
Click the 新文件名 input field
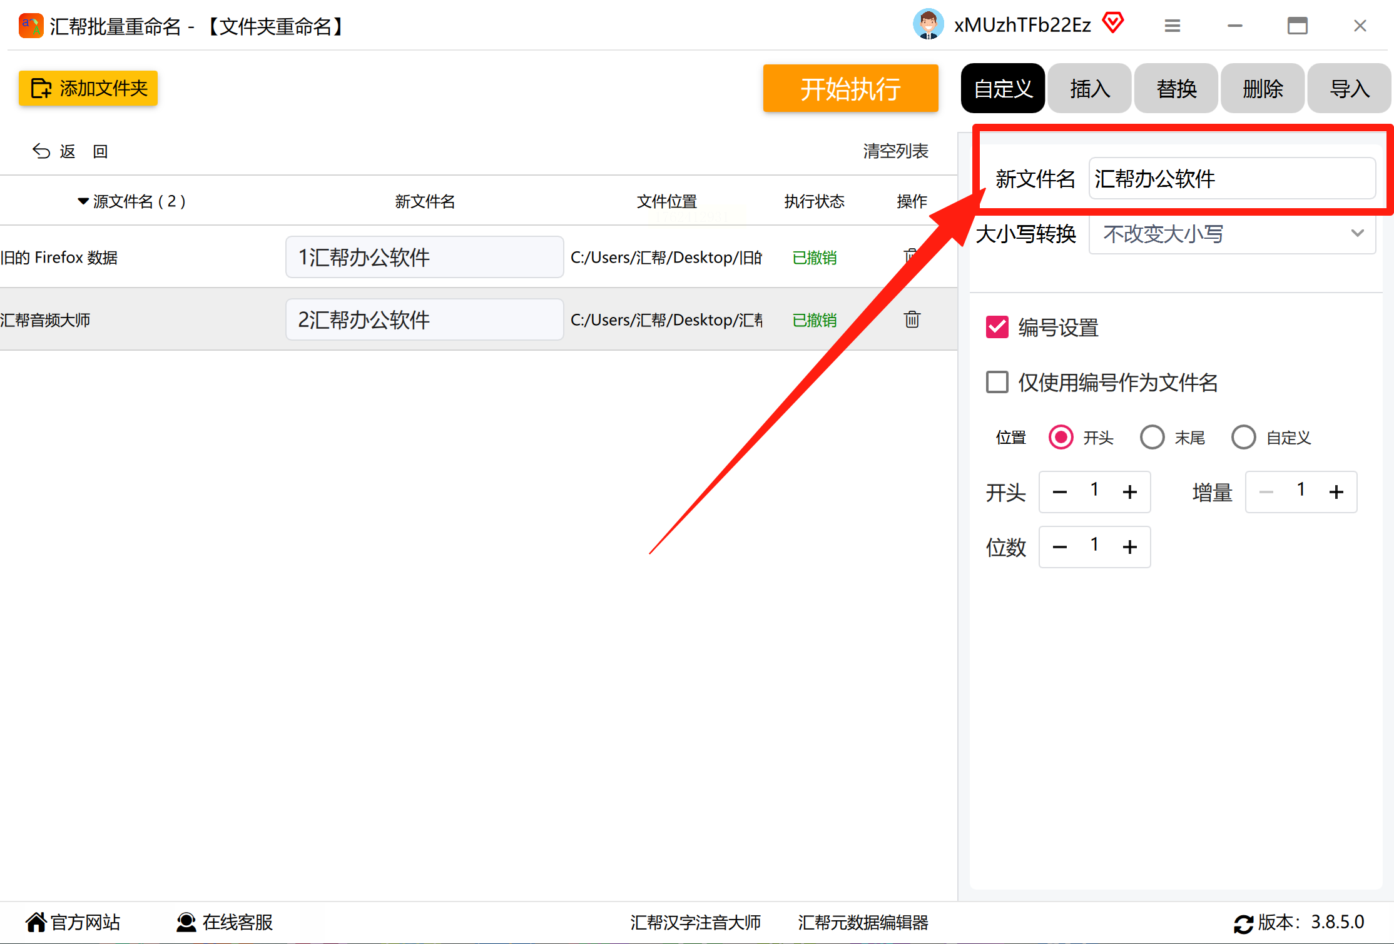(1231, 179)
